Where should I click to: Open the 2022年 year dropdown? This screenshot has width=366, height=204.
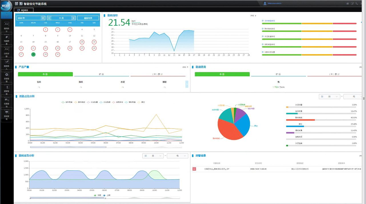[x=31, y=18]
